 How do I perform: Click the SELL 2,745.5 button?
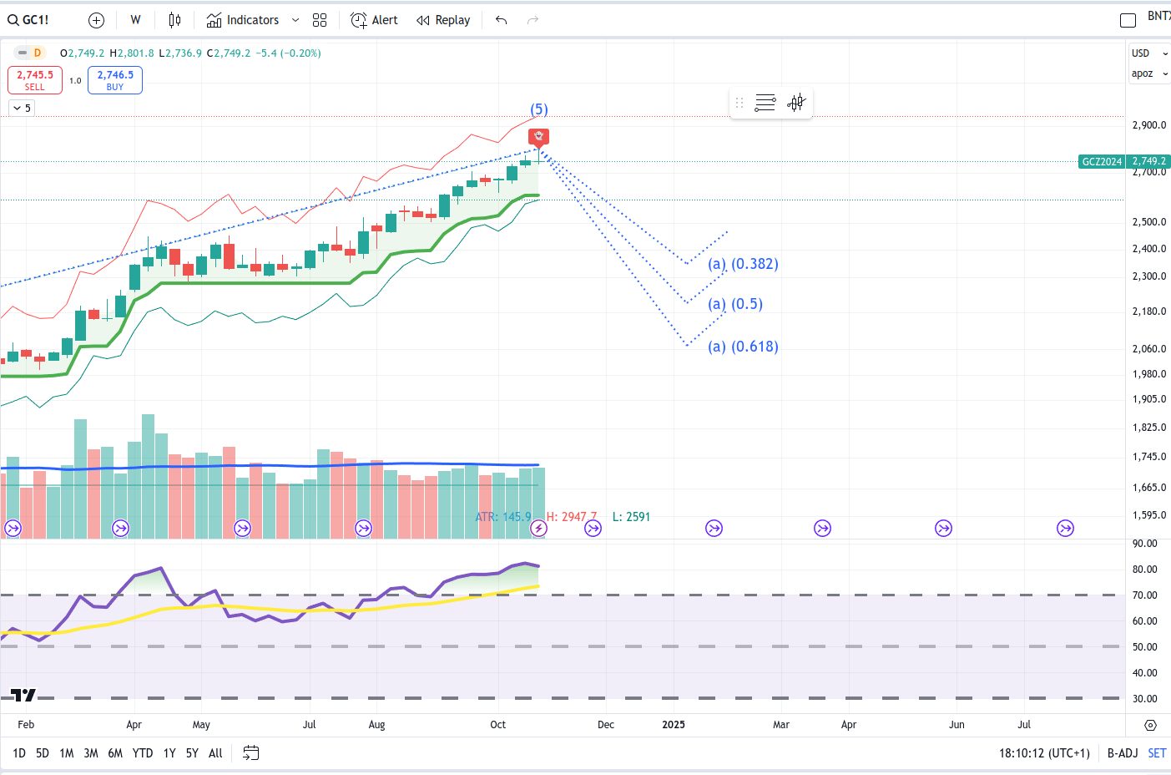point(34,81)
